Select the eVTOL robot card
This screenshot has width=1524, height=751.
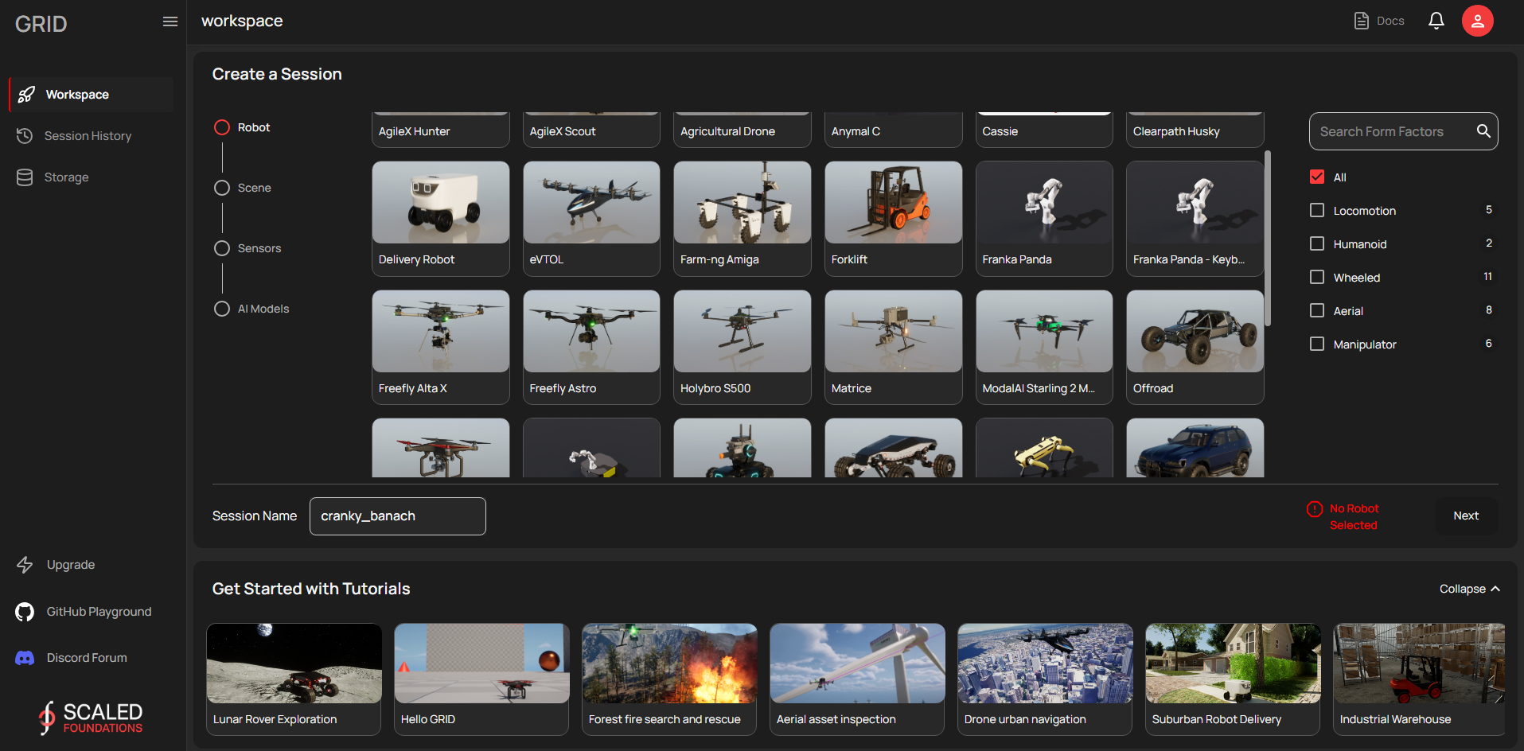tap(591, 219)
